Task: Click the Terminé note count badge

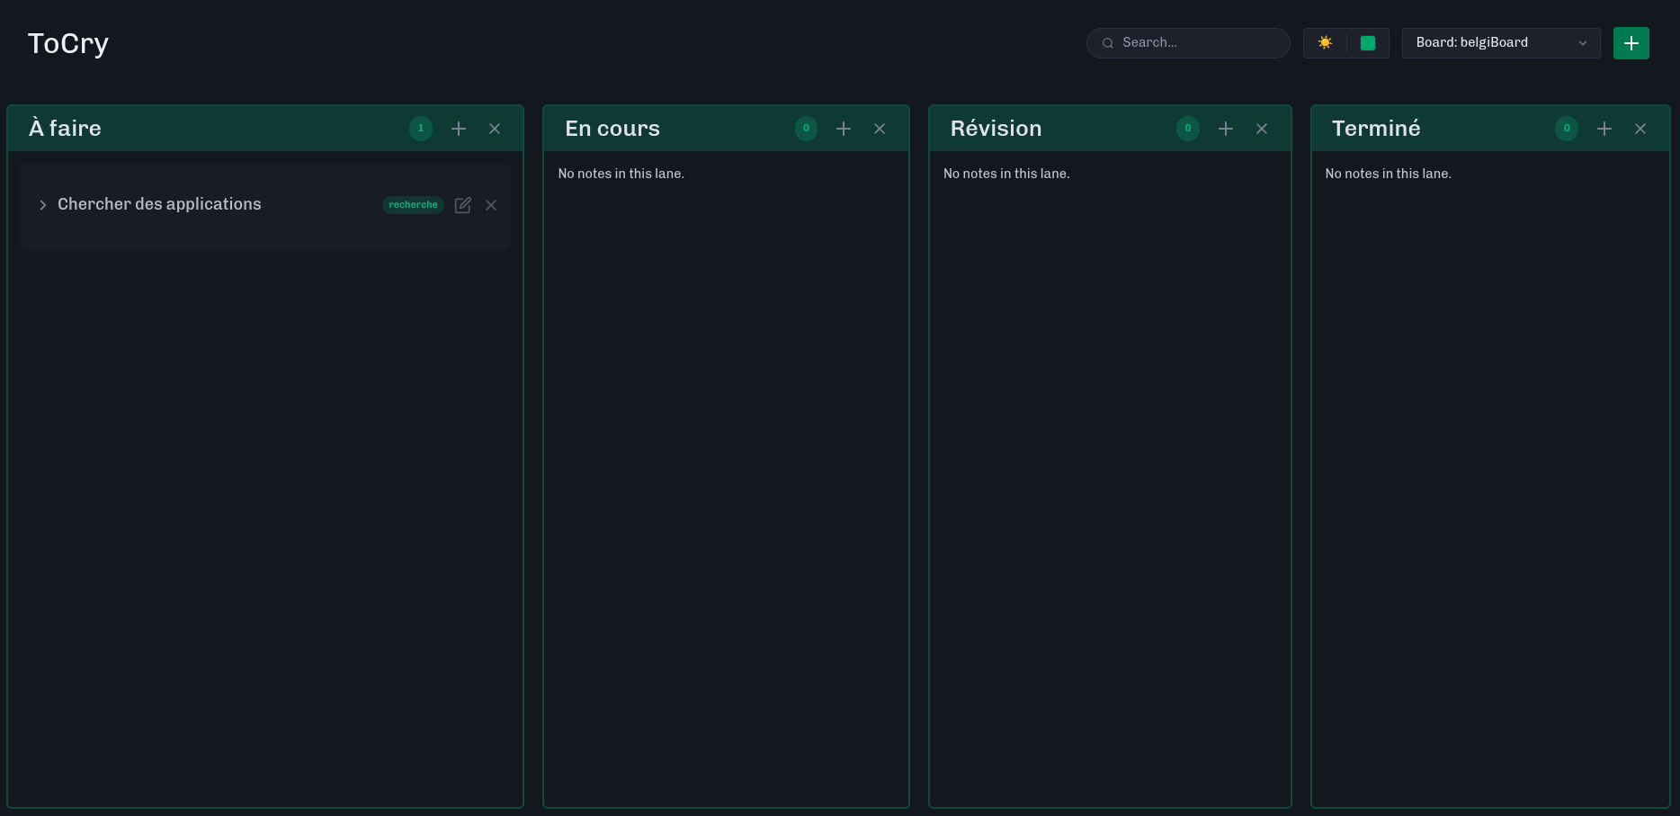Action: pos(1567,129)
